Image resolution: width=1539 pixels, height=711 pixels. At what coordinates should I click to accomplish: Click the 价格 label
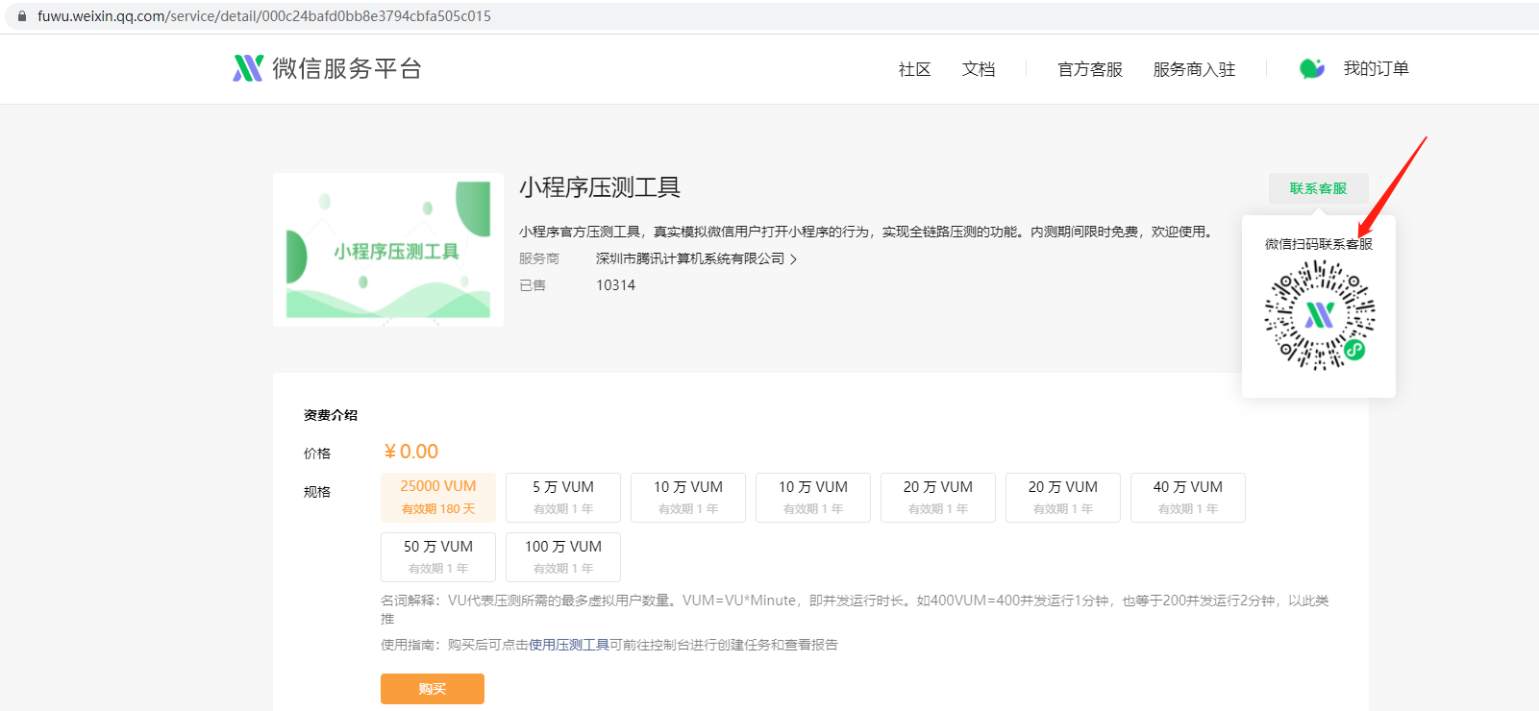(317, 454)
